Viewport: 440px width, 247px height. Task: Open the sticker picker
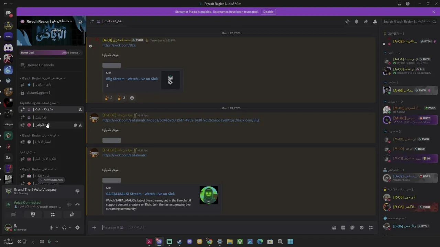[x=352, y=227]
